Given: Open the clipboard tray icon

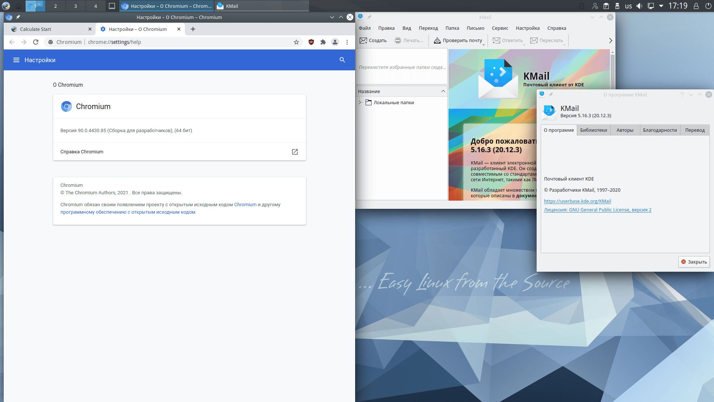Looking at the screenshot, I should point(606,6).
